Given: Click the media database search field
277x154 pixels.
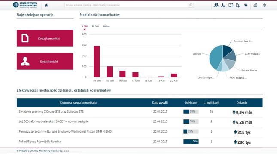Looking at the screenshot, I should click(127, 5).
